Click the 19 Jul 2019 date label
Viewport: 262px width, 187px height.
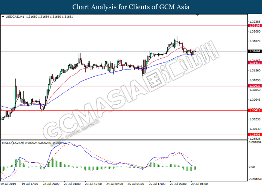9,184
